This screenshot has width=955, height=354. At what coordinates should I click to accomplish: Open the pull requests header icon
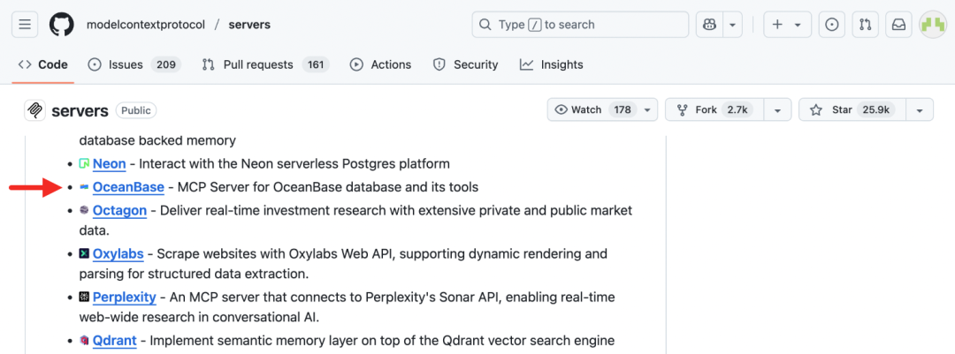coord(865,25)
